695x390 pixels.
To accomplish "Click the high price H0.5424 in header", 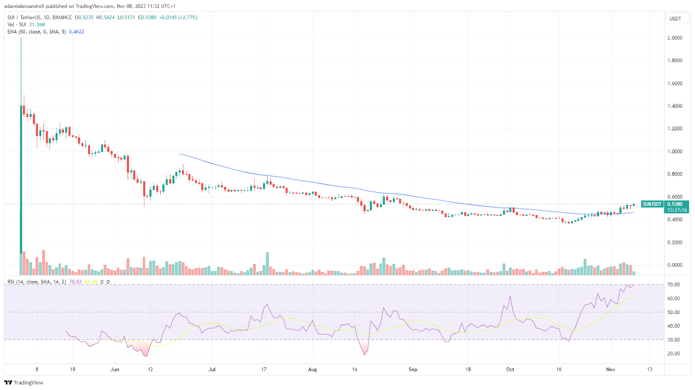I will click(106, 17).
